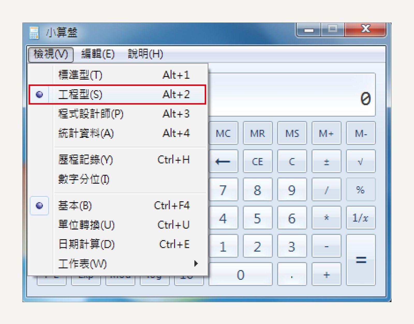Select the 基本(B) option
The width and height of the screenshot is (414, 324).
[x=118, y=206]
